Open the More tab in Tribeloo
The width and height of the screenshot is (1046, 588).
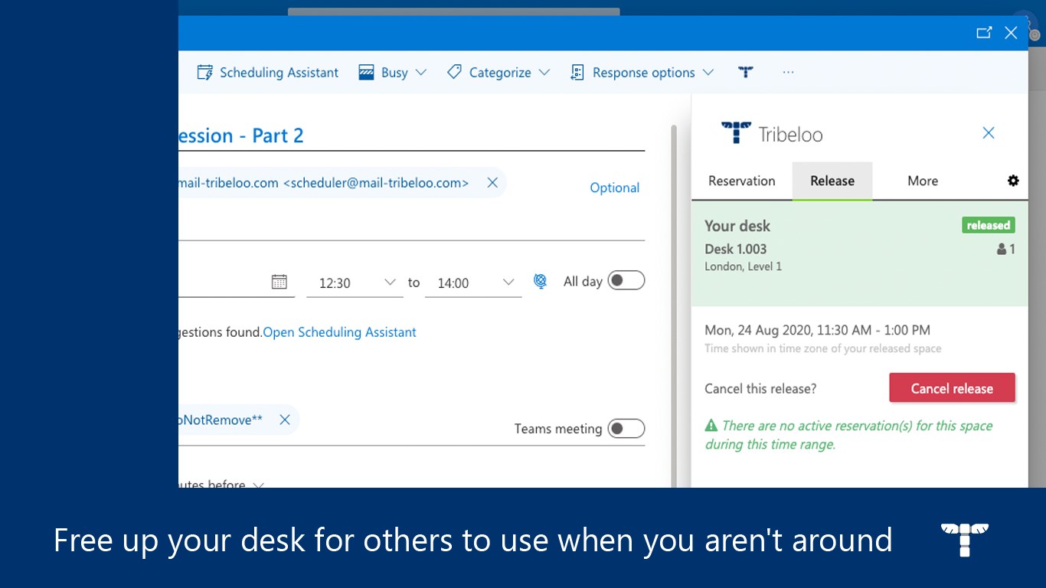point(923,181)
